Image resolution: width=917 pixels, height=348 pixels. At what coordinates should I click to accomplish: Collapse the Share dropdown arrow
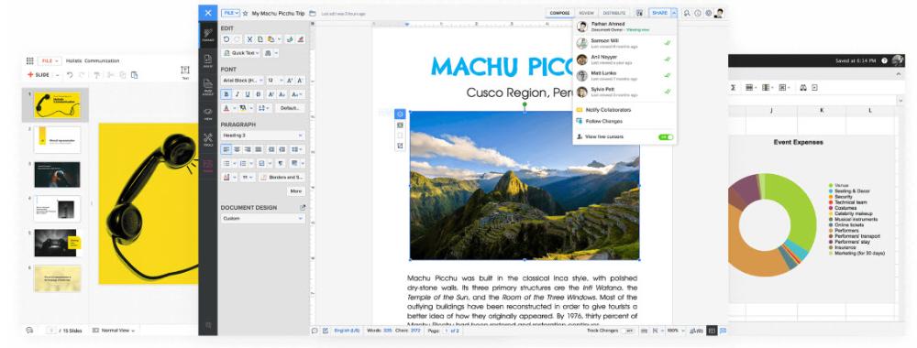coord(674,13)
